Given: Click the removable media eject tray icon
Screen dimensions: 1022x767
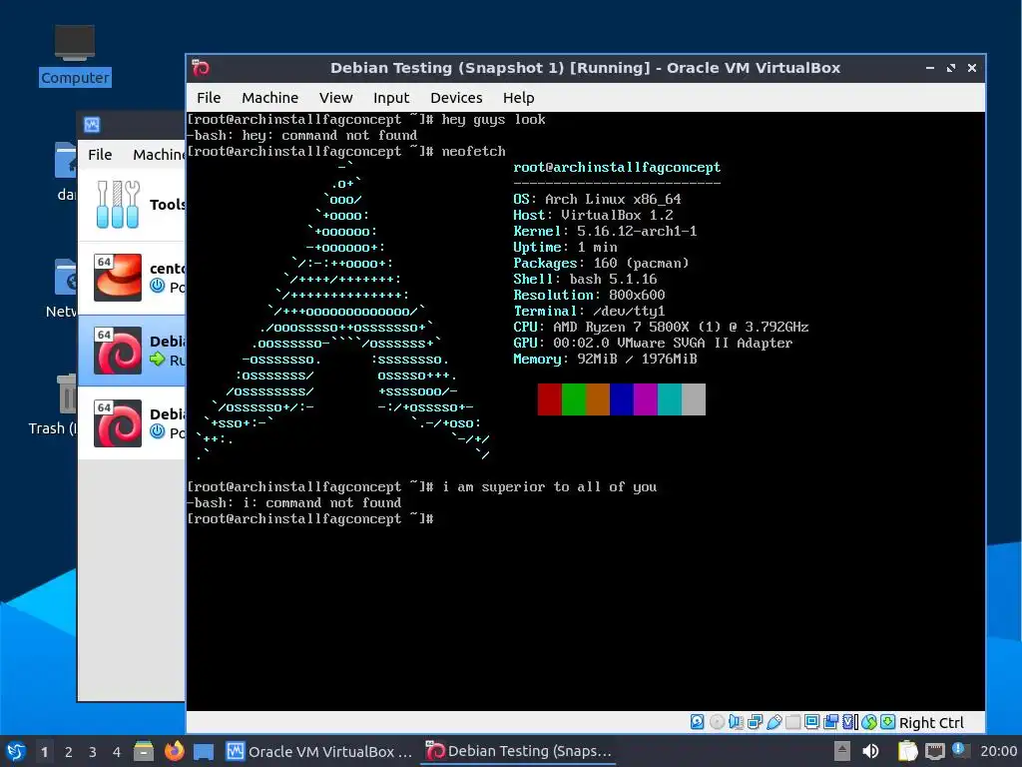Looking at the screenshot, I should (842, 751).
